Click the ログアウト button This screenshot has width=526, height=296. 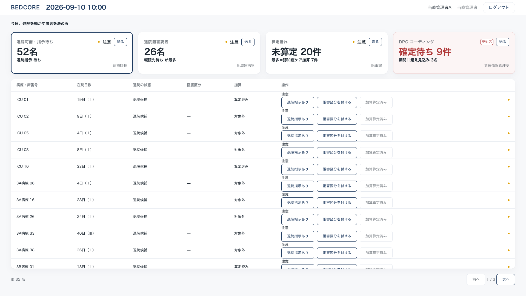[x=499, y=8]
